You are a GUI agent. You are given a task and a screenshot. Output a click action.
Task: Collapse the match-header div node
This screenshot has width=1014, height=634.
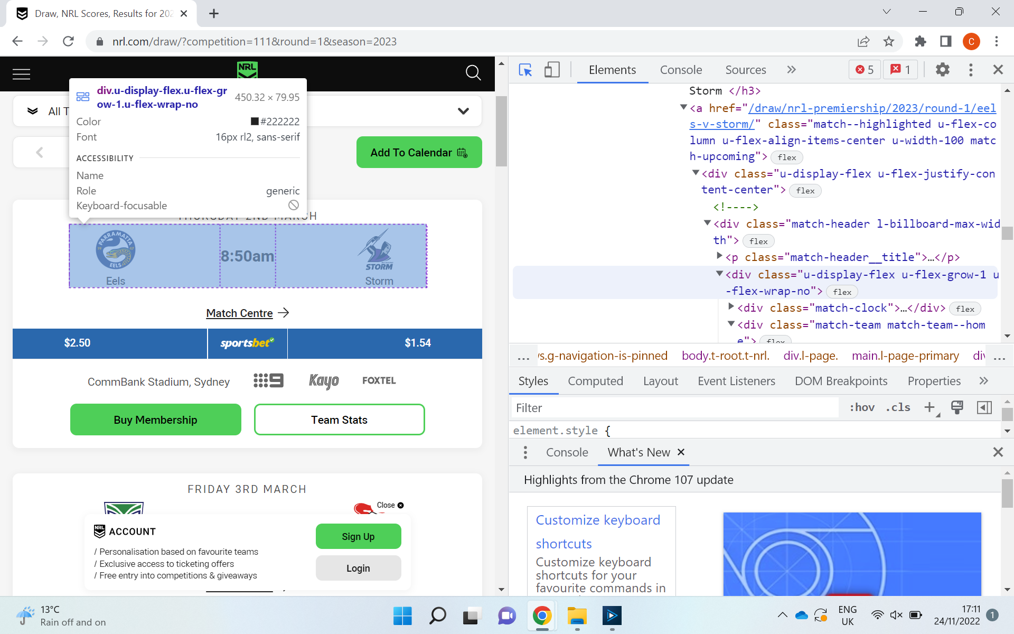coord(707,223)
